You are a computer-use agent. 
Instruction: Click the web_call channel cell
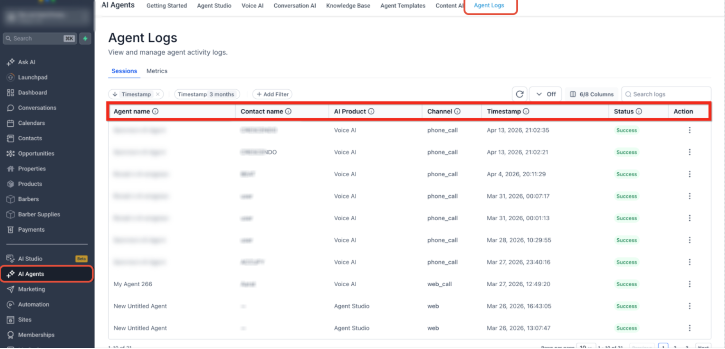coord(439,284)
